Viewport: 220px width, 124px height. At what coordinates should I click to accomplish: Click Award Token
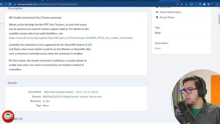pos(167,17)
